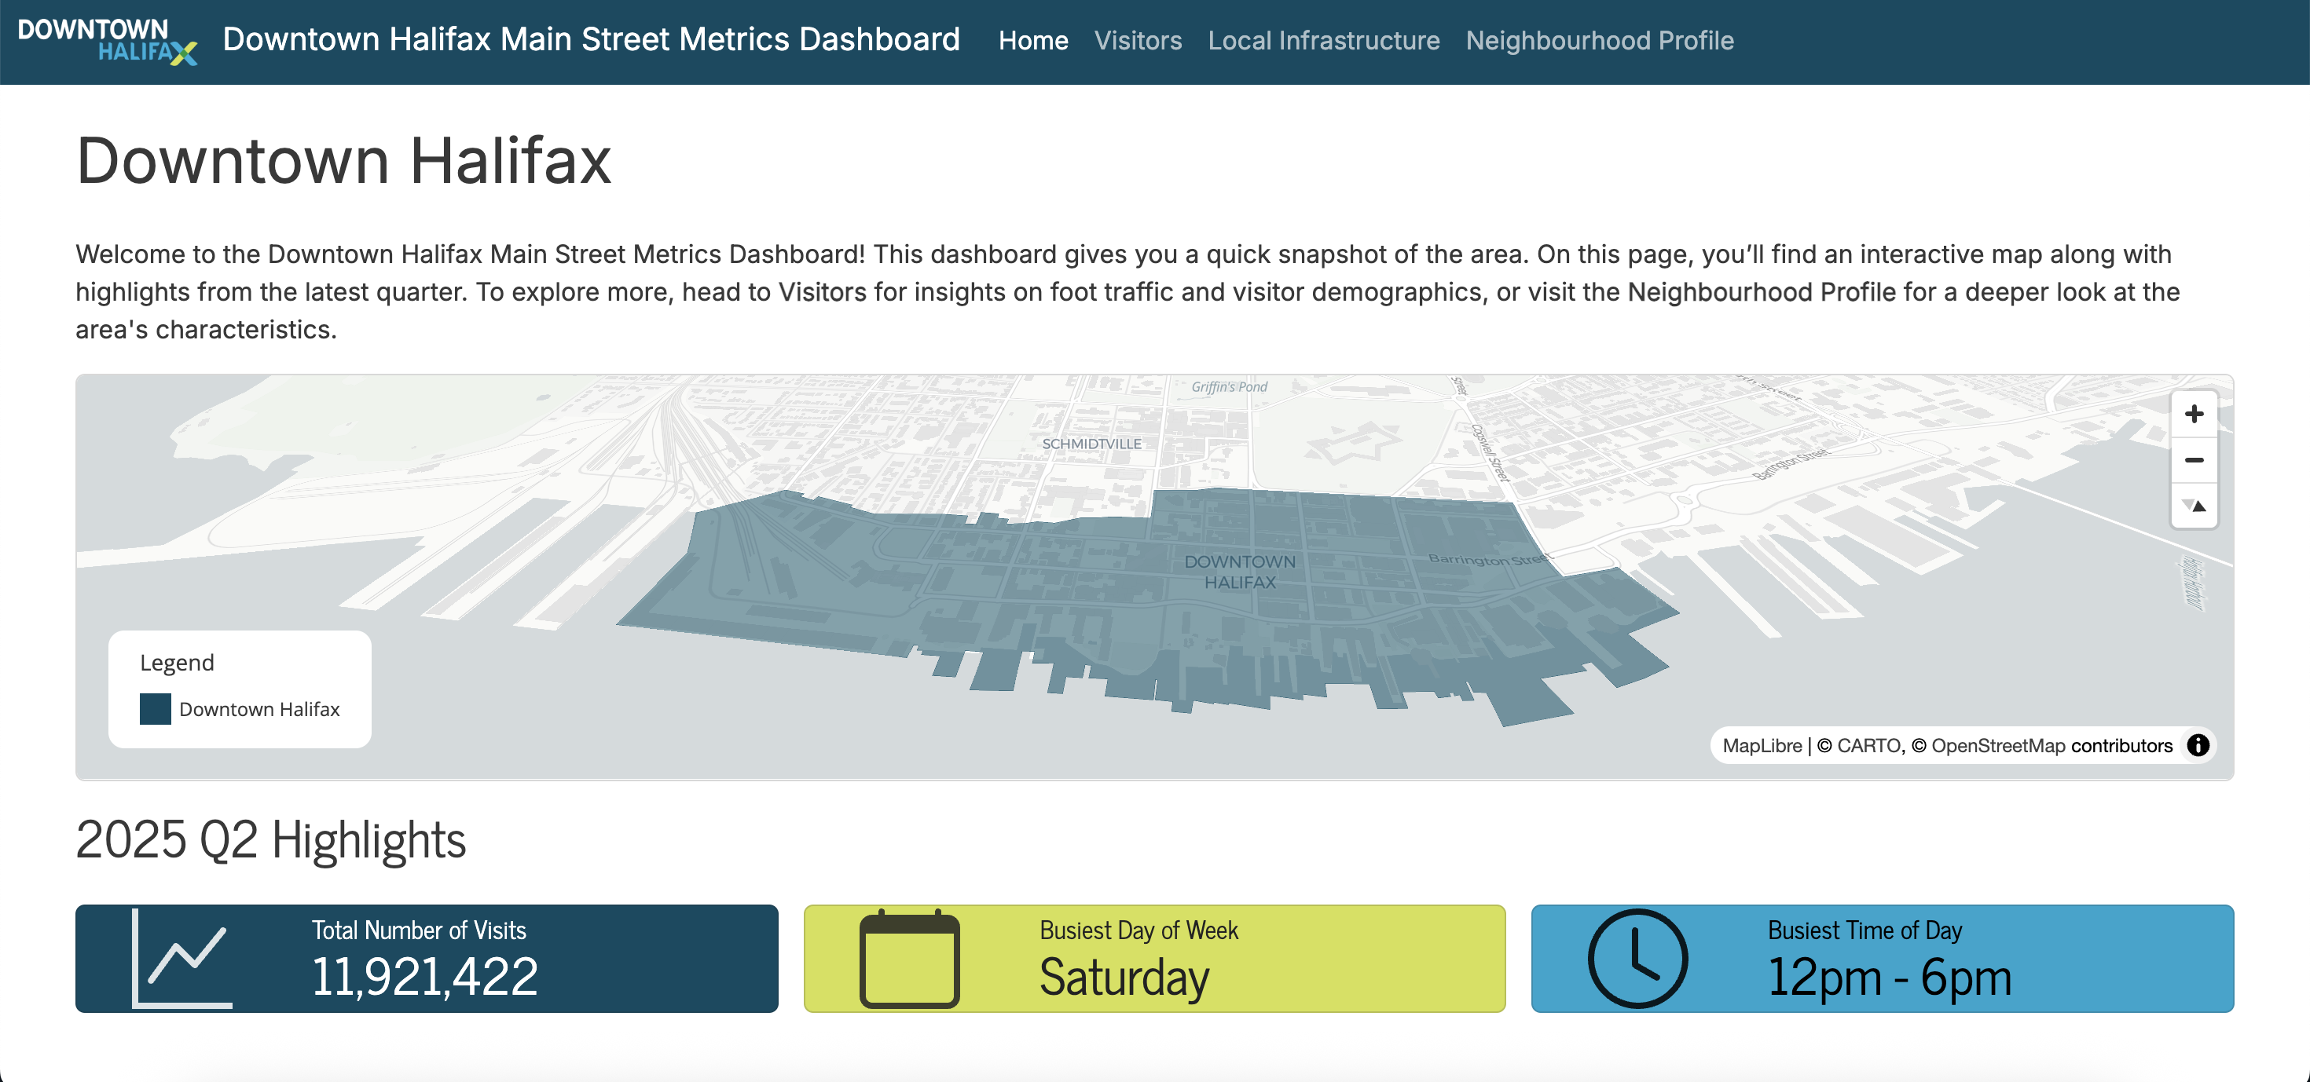Click the Downtown Halifax legend color swatch
This screenshot has width=2310, height=1082.
pos(155,709)
